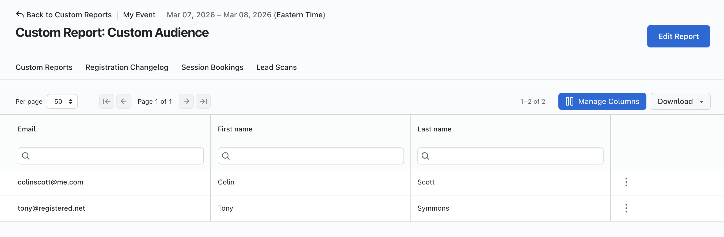Go to the first page arrow button
This screenshot has width=724, height=237.
pos(106,101)
